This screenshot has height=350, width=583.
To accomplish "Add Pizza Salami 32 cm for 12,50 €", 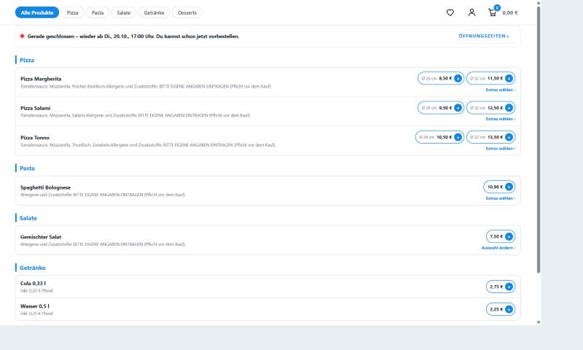I will coord(490,108).
